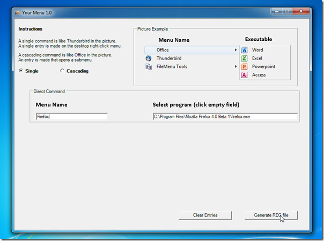Click the 'Select program (click empty field)' label

point(196,104)
